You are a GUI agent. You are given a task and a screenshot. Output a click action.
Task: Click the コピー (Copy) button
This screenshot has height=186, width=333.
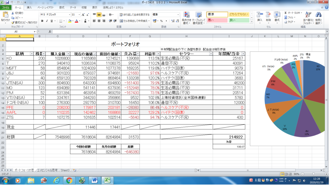pyautogui.click(x=17, y=18)
